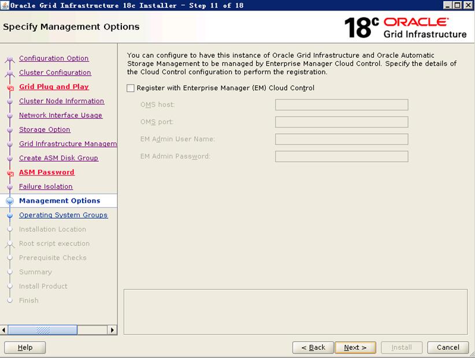
Task: Click the right scroll arrow of step list
Action: pos(112,330)
